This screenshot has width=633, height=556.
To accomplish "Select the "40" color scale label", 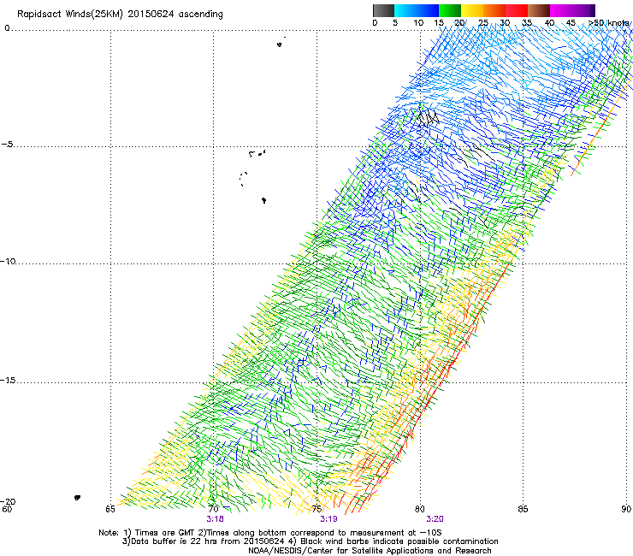I will 549,23.
